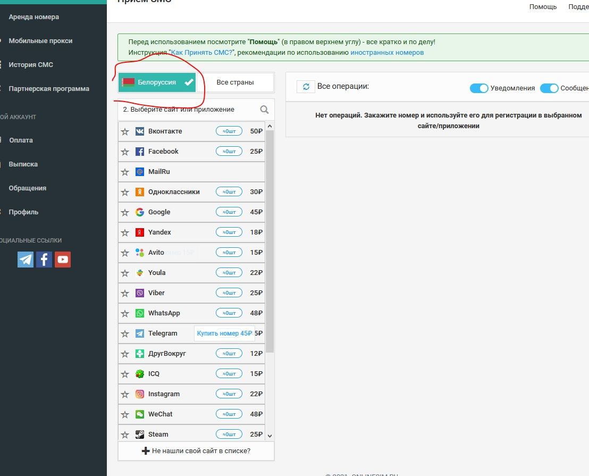Favorite ICQ with its star icon
This screenshot has height=476, width=589.
click(x=125, y=374)
